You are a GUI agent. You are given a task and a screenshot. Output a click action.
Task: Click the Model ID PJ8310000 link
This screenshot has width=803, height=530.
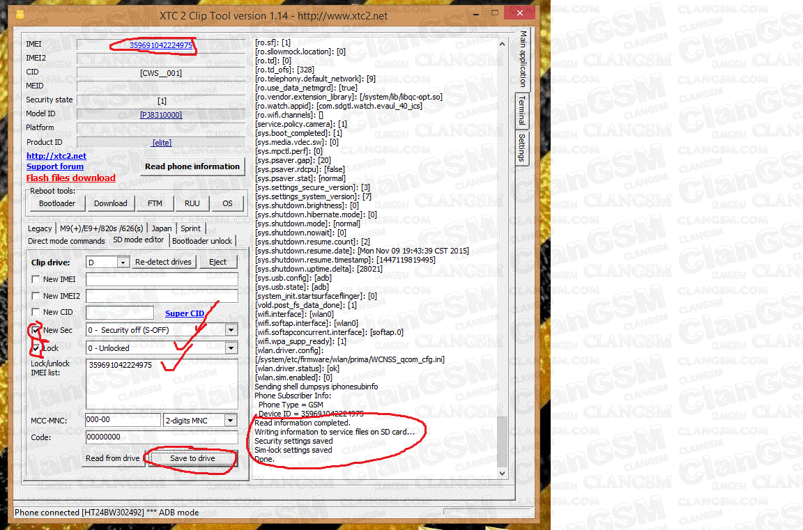[x=161, y=115]
